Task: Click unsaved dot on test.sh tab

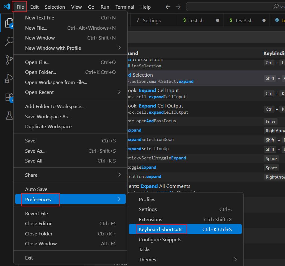Action: tap(217, 20)
